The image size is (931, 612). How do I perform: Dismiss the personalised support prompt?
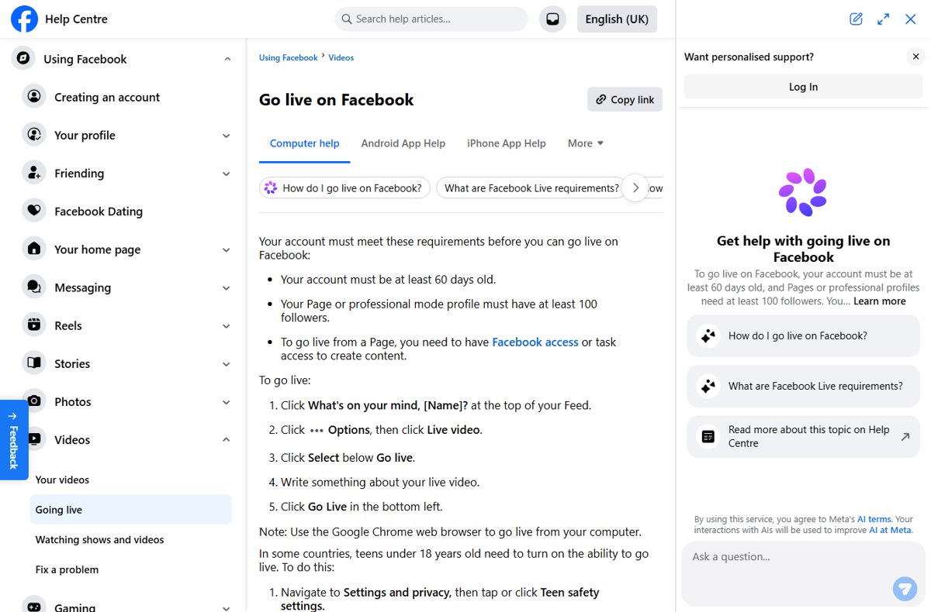(915, 57)
